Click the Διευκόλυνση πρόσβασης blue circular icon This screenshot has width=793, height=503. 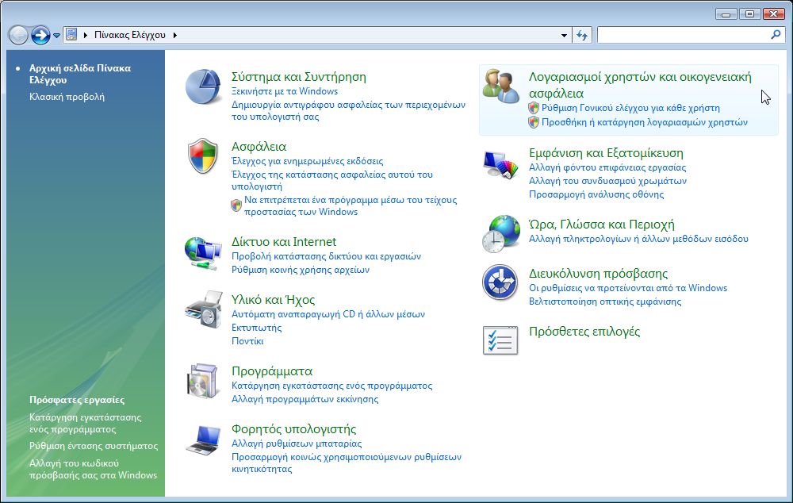(500, 282)
